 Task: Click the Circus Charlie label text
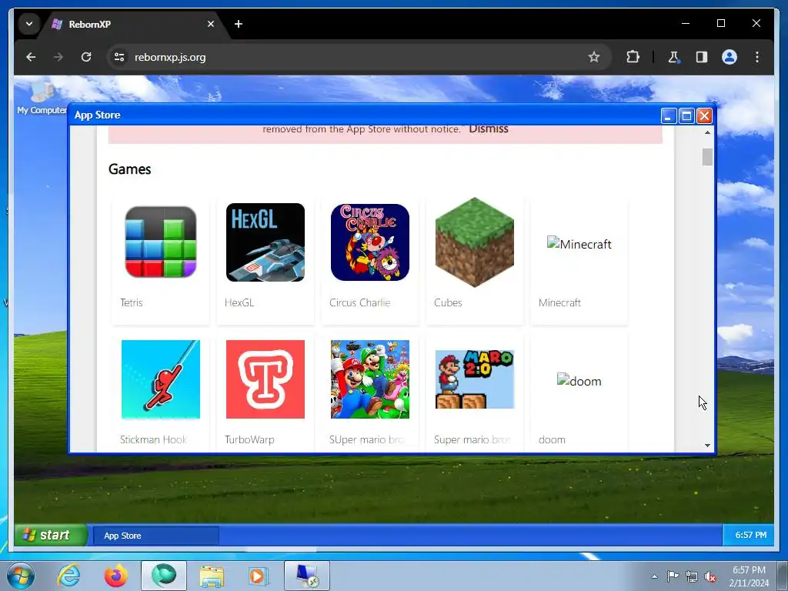360,302
